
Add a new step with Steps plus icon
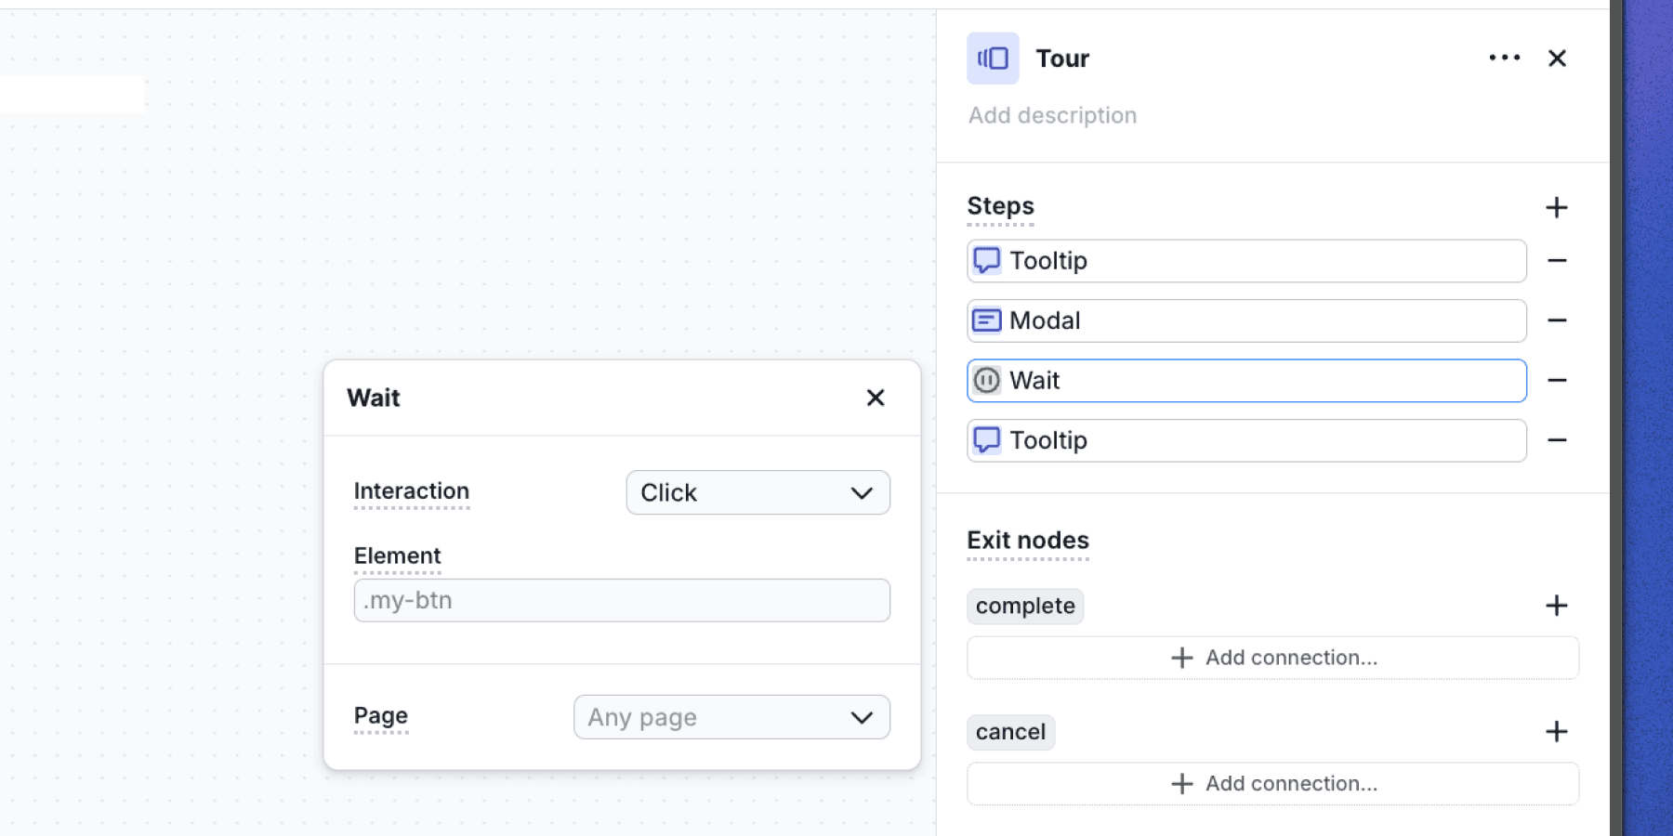1556,207
